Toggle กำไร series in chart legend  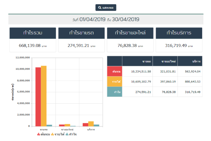point(71,134)
